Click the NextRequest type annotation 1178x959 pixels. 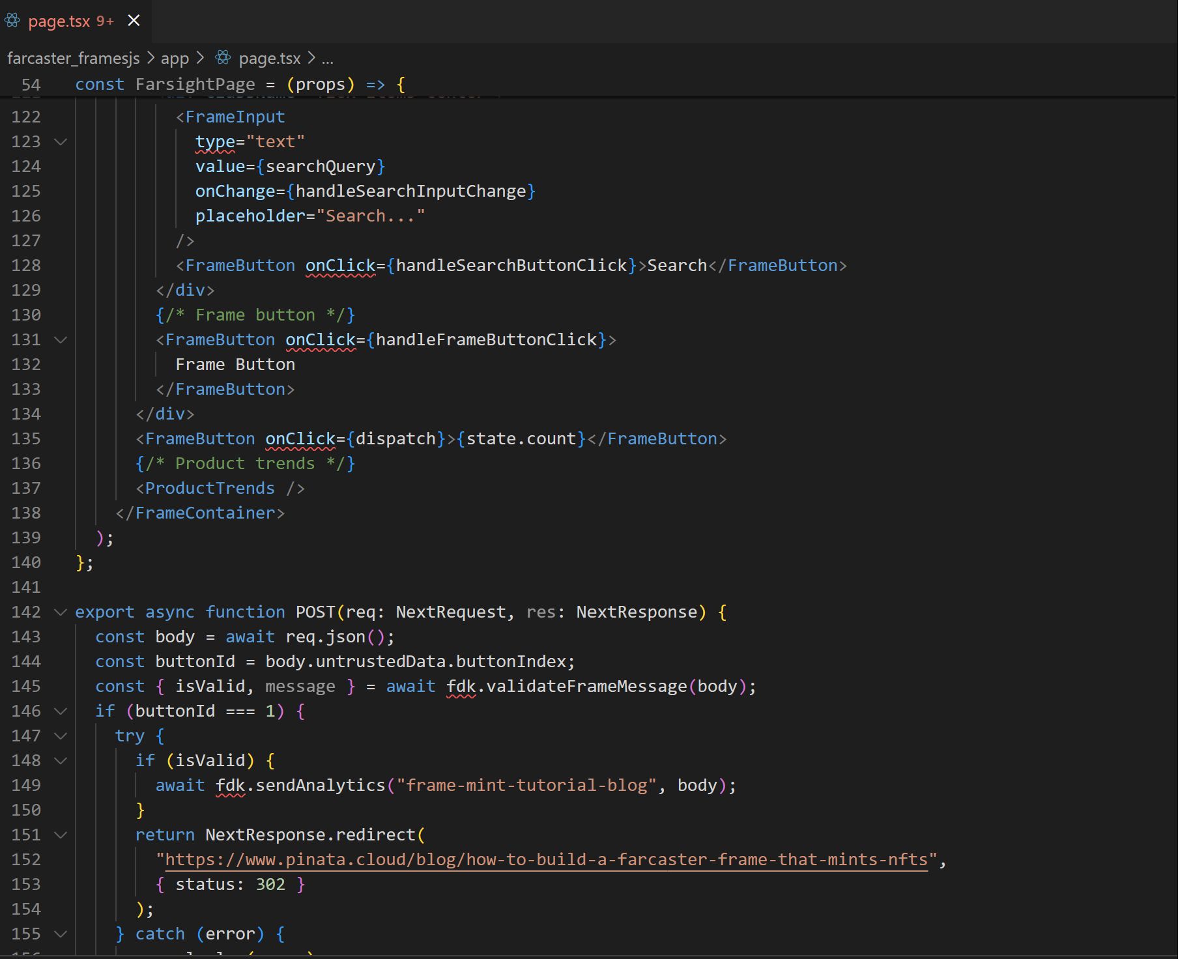[451, 612]
